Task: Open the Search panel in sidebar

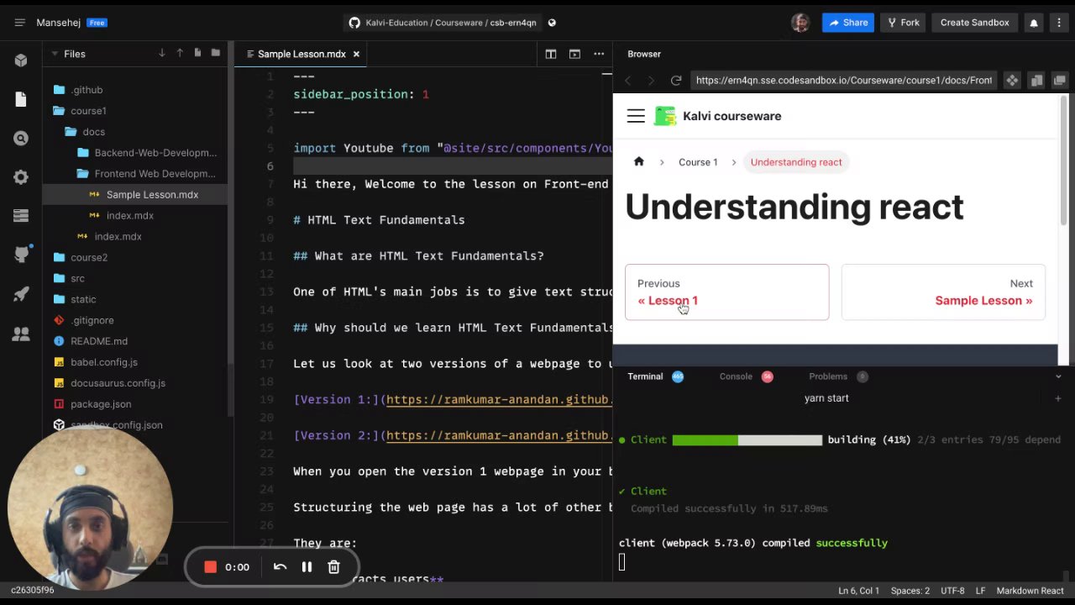Action: click(21, 139)
